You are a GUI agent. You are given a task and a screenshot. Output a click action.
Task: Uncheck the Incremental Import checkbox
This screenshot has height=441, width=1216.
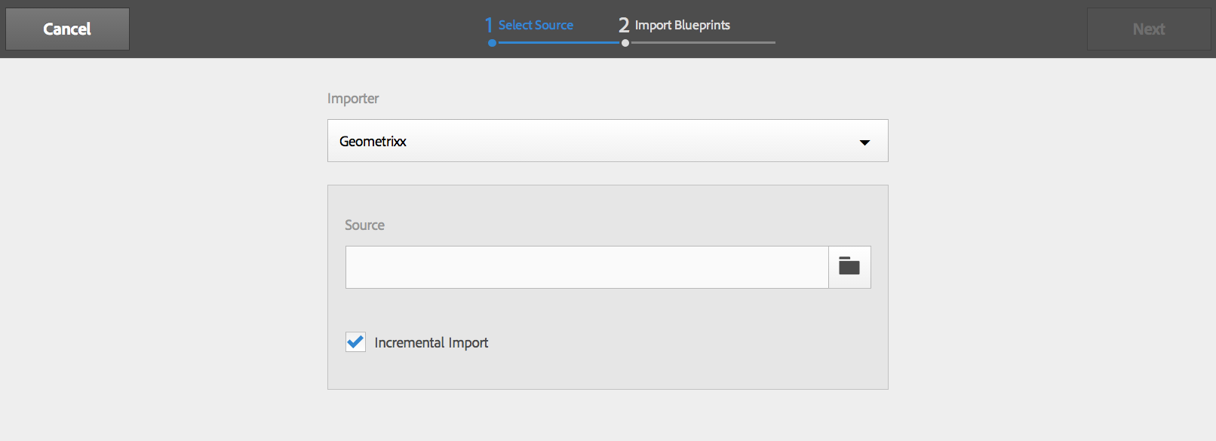(x=355, y=342)
